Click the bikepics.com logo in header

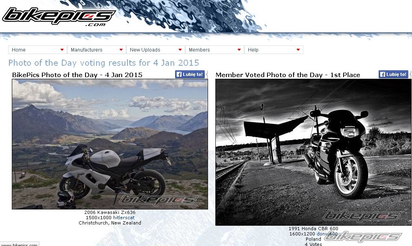59,17
